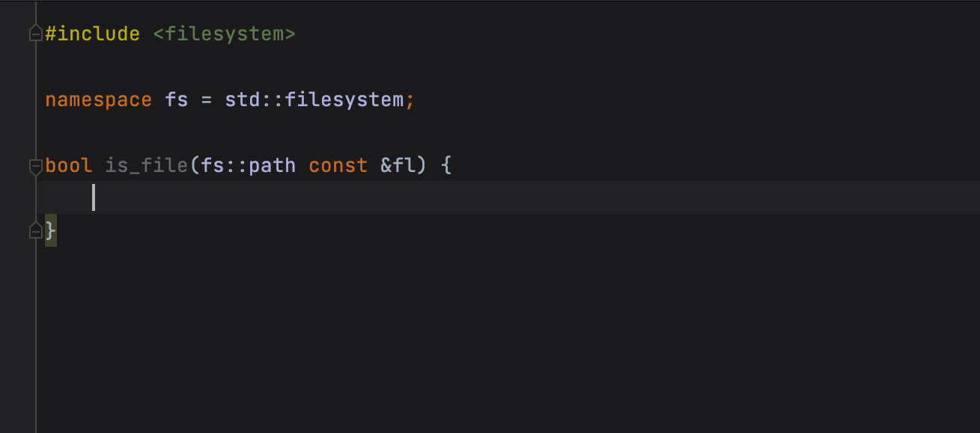Click the <filesystem> header name
The width and height of the screenshot is (980, 433).
[x=224, y=34]
